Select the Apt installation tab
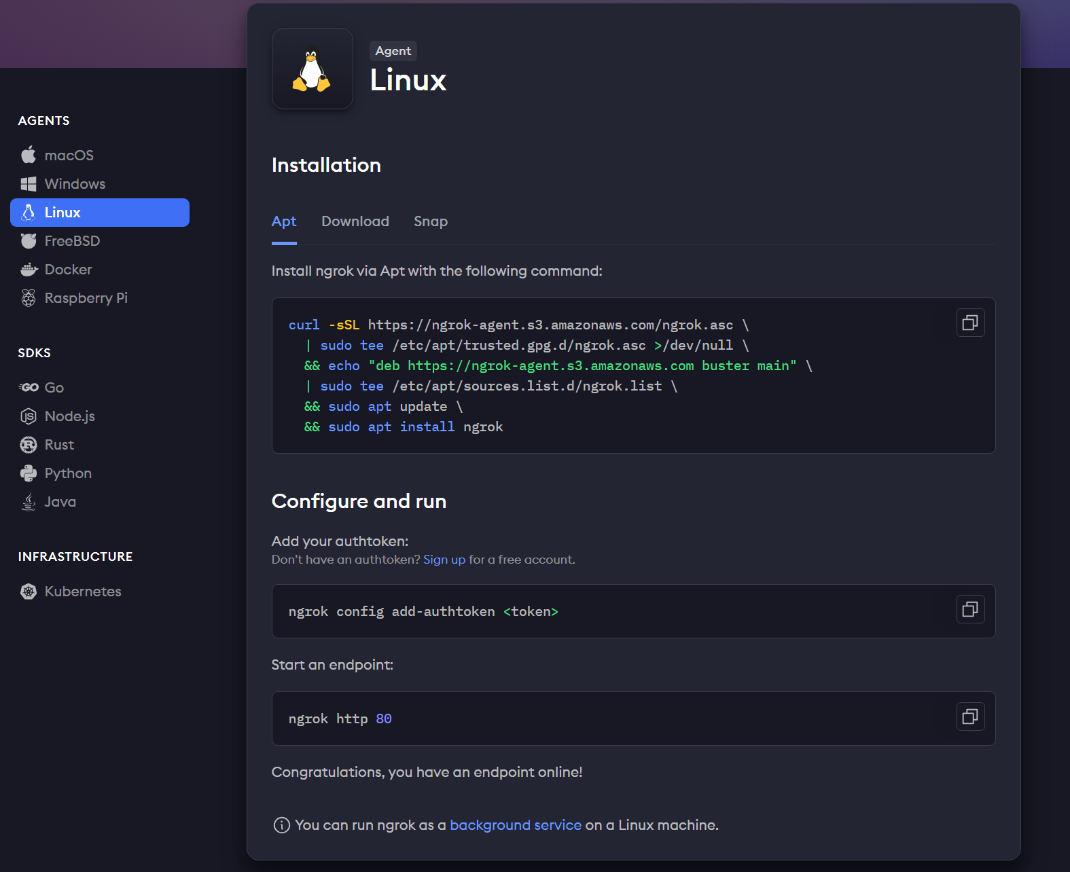 coord(284,221)
